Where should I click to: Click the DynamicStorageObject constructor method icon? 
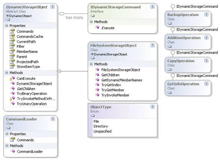[x=13, y=84]
